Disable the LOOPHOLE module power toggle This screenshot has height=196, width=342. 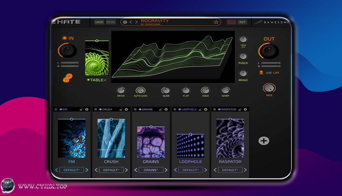coord(180,109)
